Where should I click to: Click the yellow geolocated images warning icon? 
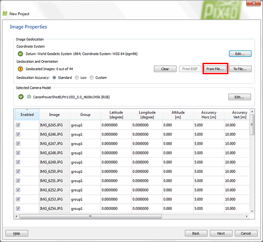click(20, 69)
